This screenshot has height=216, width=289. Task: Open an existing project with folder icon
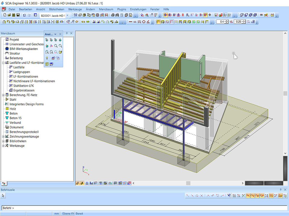(x=10, y=15)
